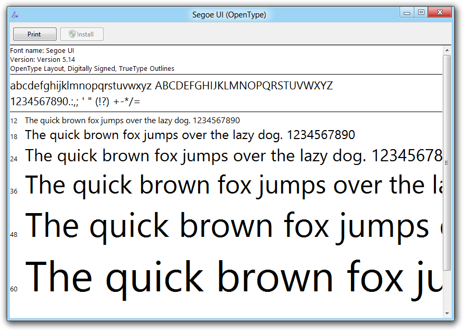Click the shield icon on Install button
Screen dimensions: 464x331
pos(72,34)
